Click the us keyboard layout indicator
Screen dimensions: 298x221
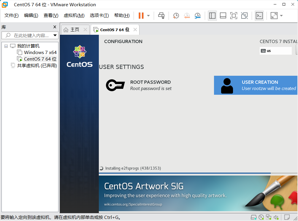pos(275,51)
